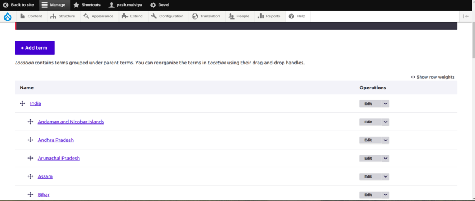Open the Content menu label
The width and height of the screenshot is (475, 201).
tap(35, 16)
